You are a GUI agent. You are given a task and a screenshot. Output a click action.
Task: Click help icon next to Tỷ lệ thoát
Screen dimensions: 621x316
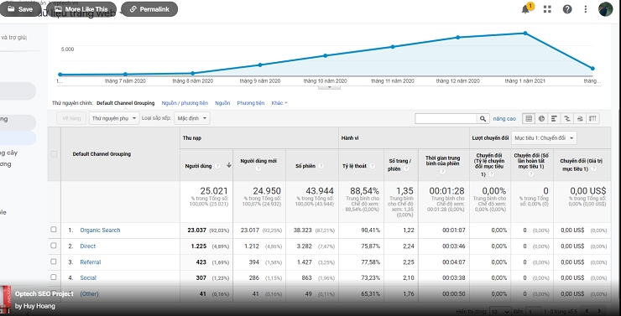coord(372,166)
